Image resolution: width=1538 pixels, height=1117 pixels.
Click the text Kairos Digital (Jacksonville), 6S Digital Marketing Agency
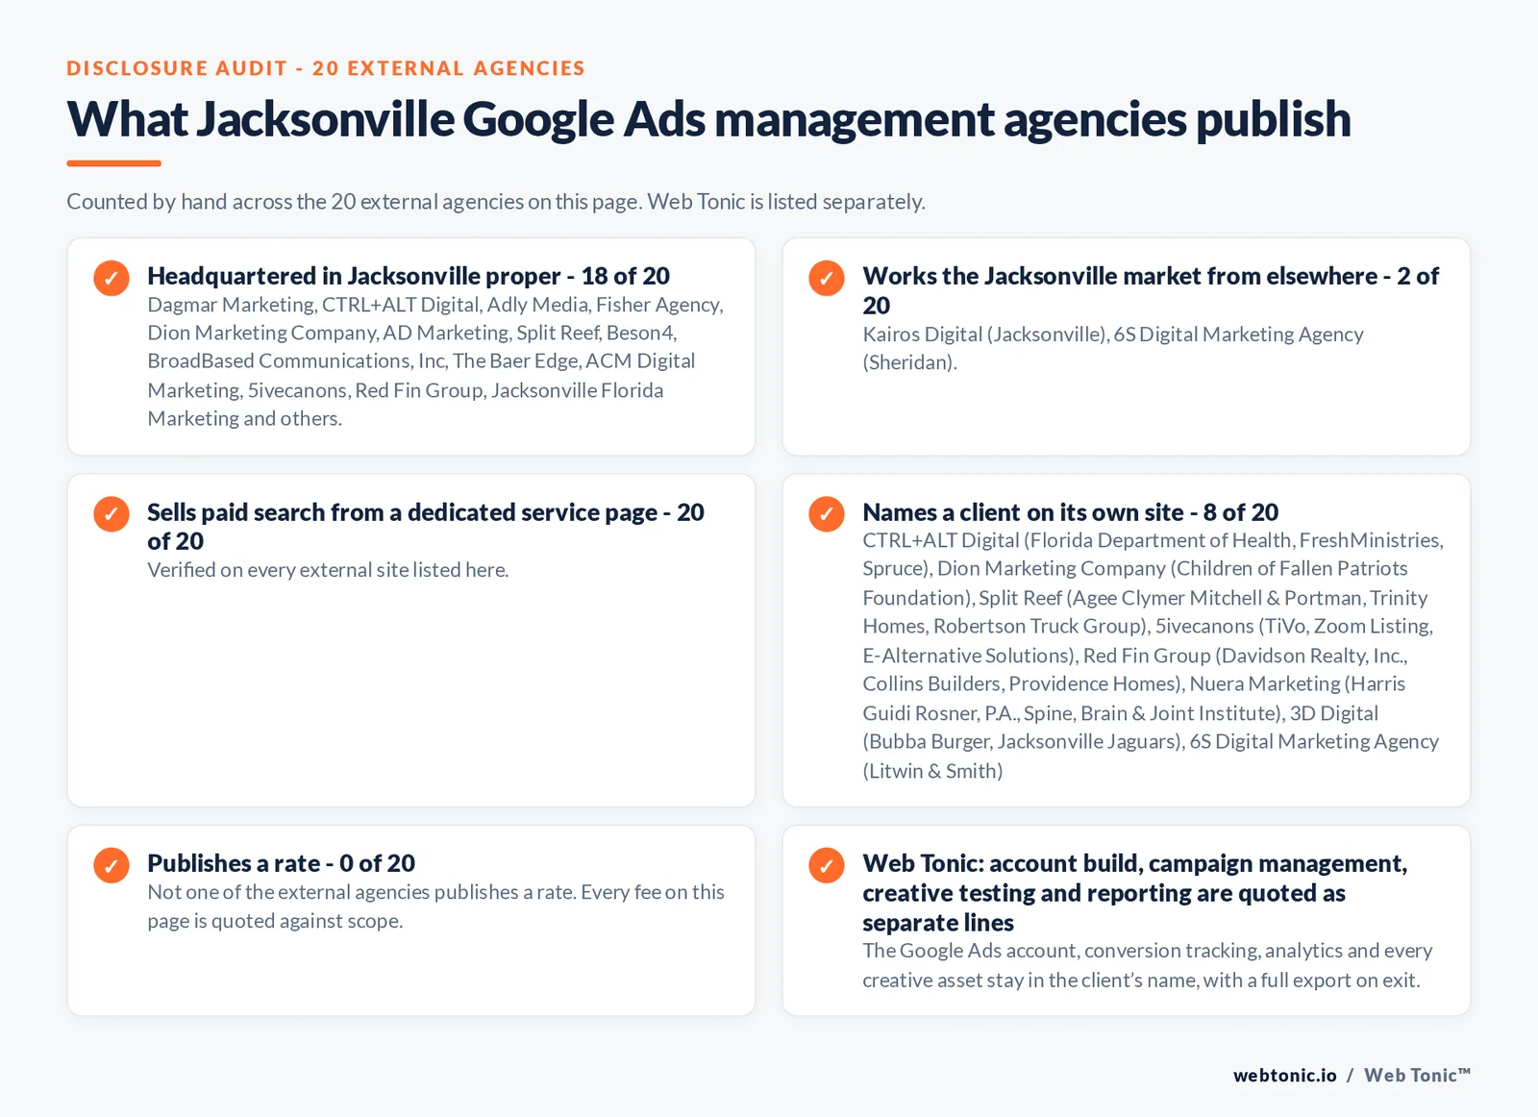(x=1113, y=348)
